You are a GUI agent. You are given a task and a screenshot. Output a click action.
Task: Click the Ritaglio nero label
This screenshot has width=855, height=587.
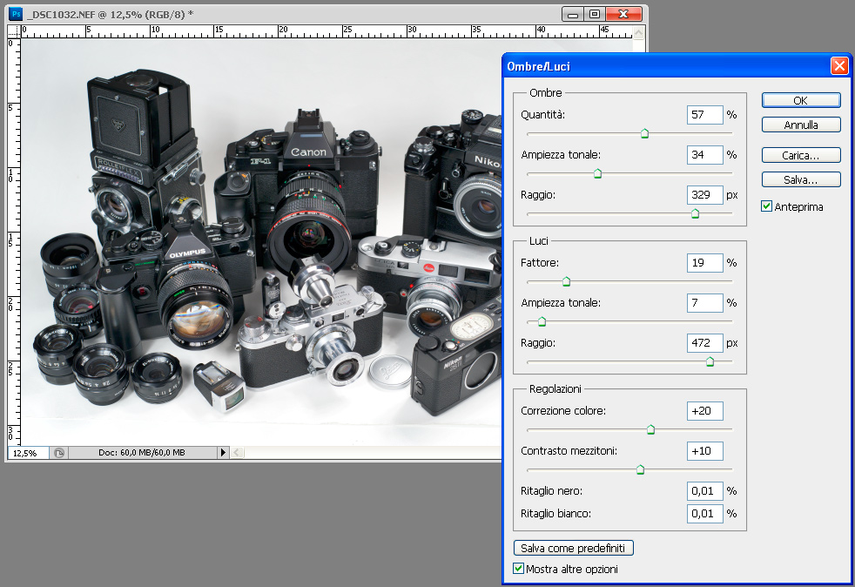tap(551, 491)
